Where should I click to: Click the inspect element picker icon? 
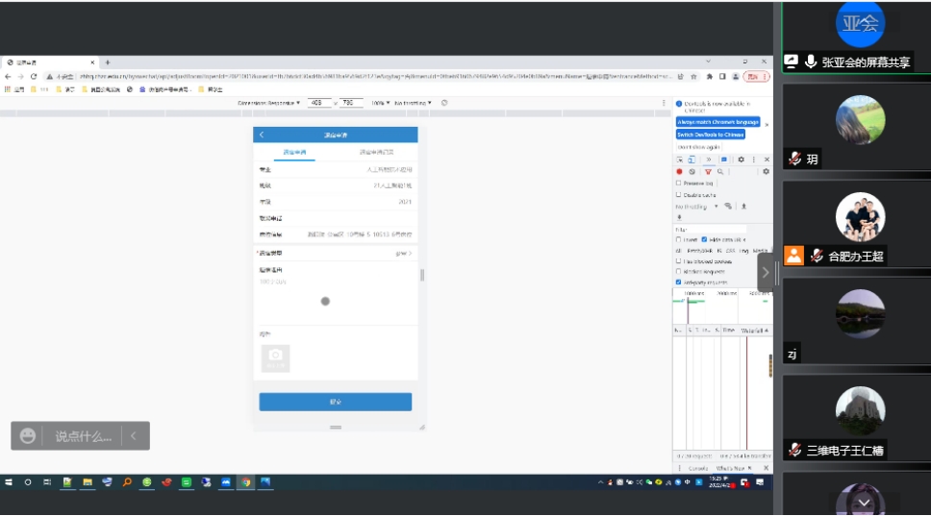tap(679, 160)
